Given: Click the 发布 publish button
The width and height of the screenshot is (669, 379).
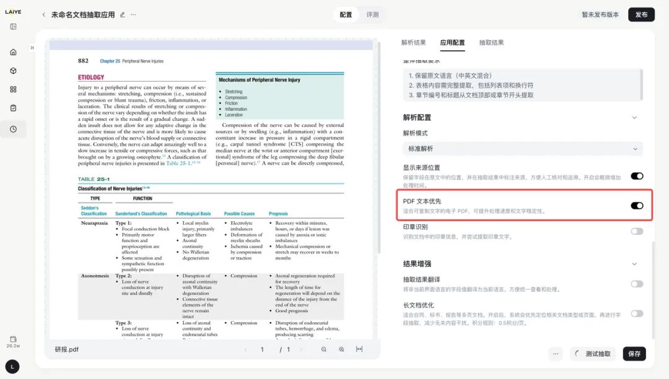Looking at the screenshot, I should click(641, 14).
